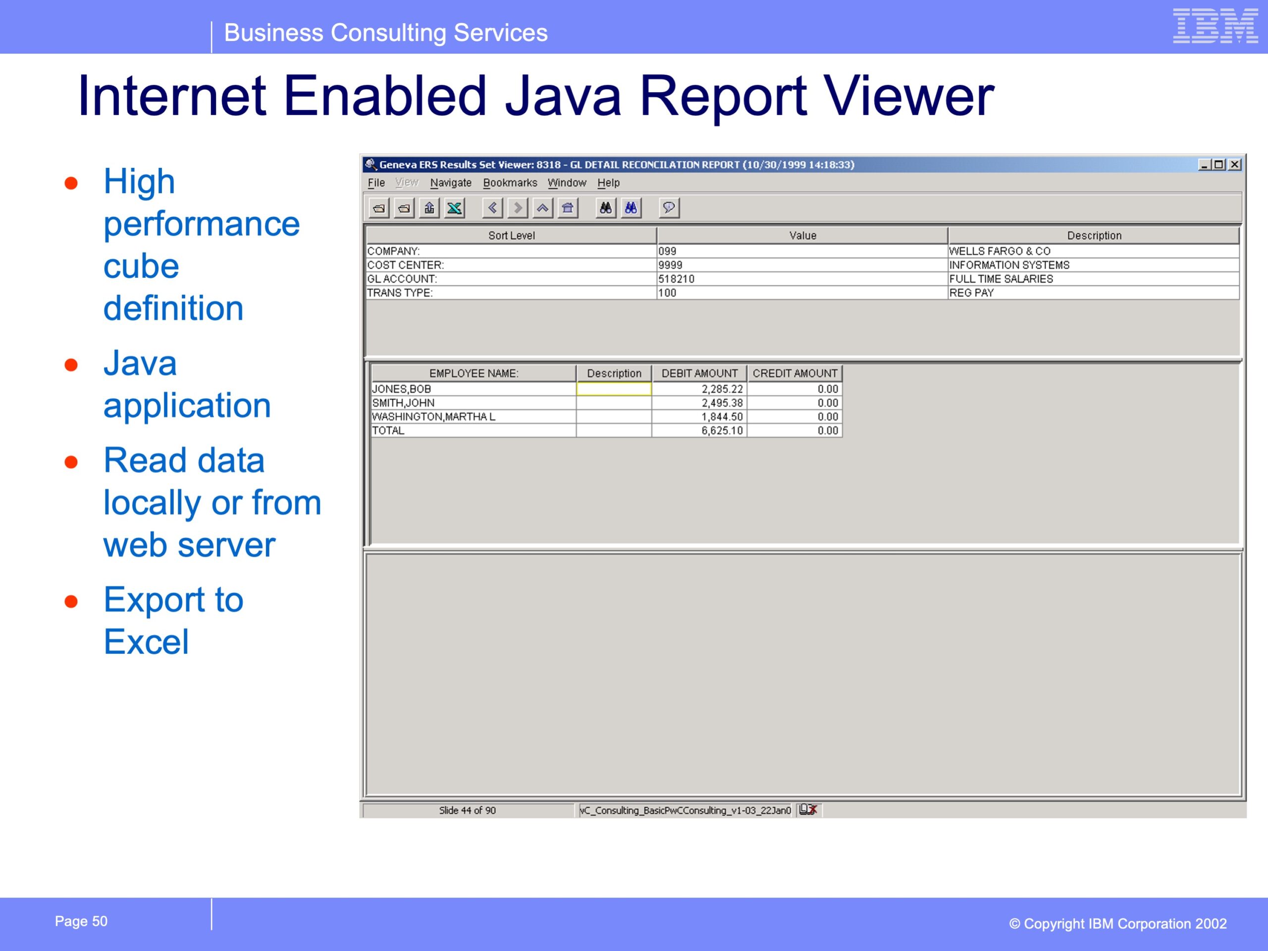Click the Sort Level column header
The height and width of the screenshot is (951, 1268).
[x=511, y=236]
